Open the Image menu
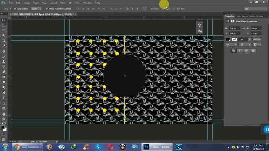Screen dimensions: 269x151 click(x=26, y=3)
